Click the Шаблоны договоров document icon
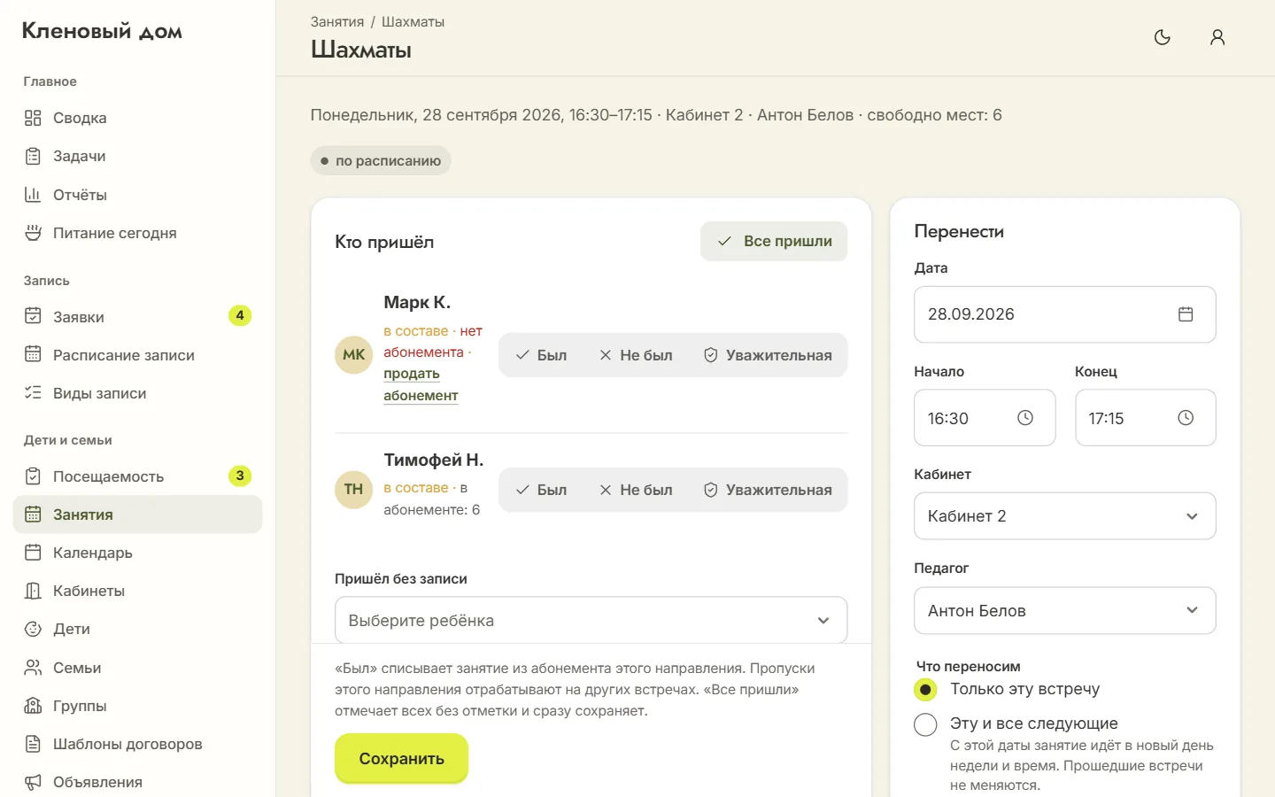The image size is (1275, 797). click(x=33, y=744)
